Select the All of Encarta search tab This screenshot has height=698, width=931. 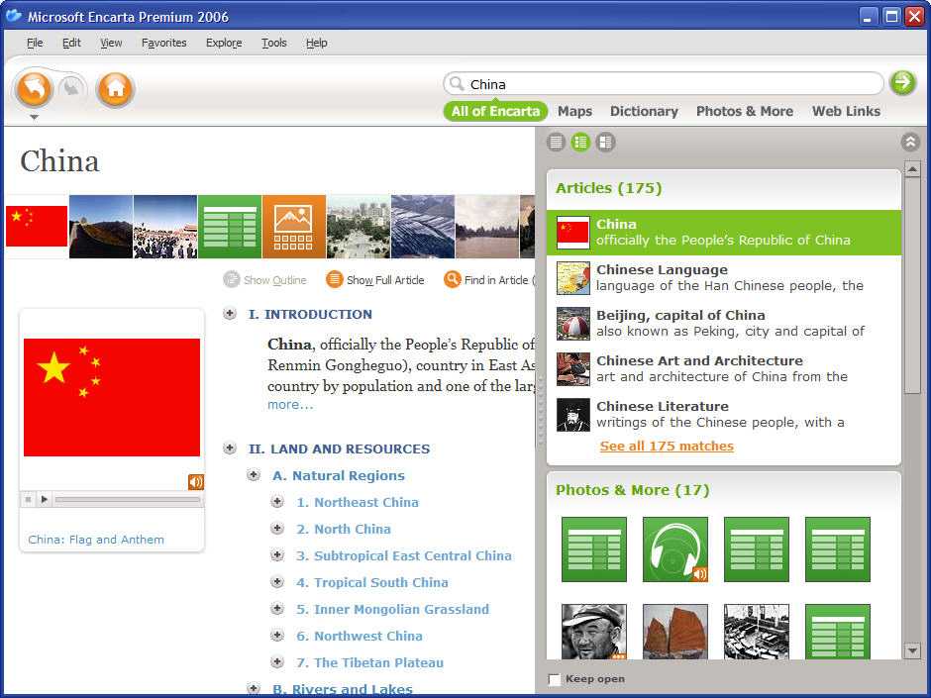click(x=495, y=111)
